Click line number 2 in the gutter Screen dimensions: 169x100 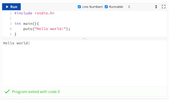tap(11, 18)
